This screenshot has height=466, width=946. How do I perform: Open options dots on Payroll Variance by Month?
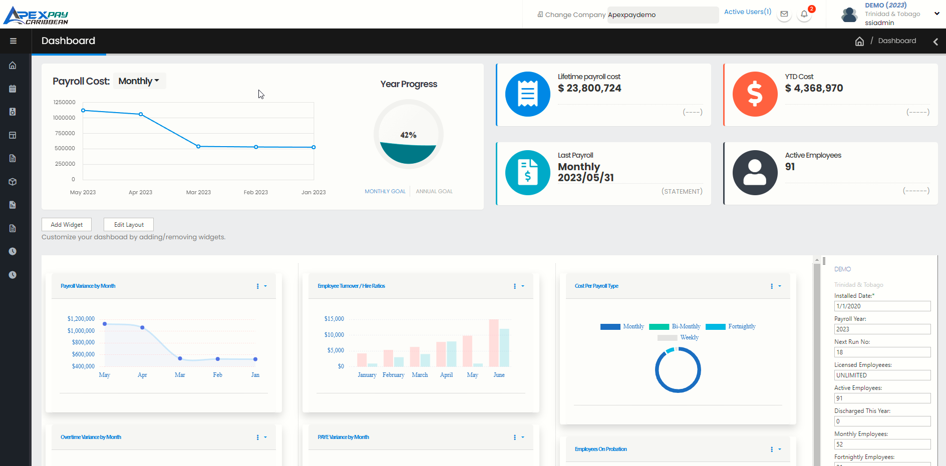tap(258, 286)
